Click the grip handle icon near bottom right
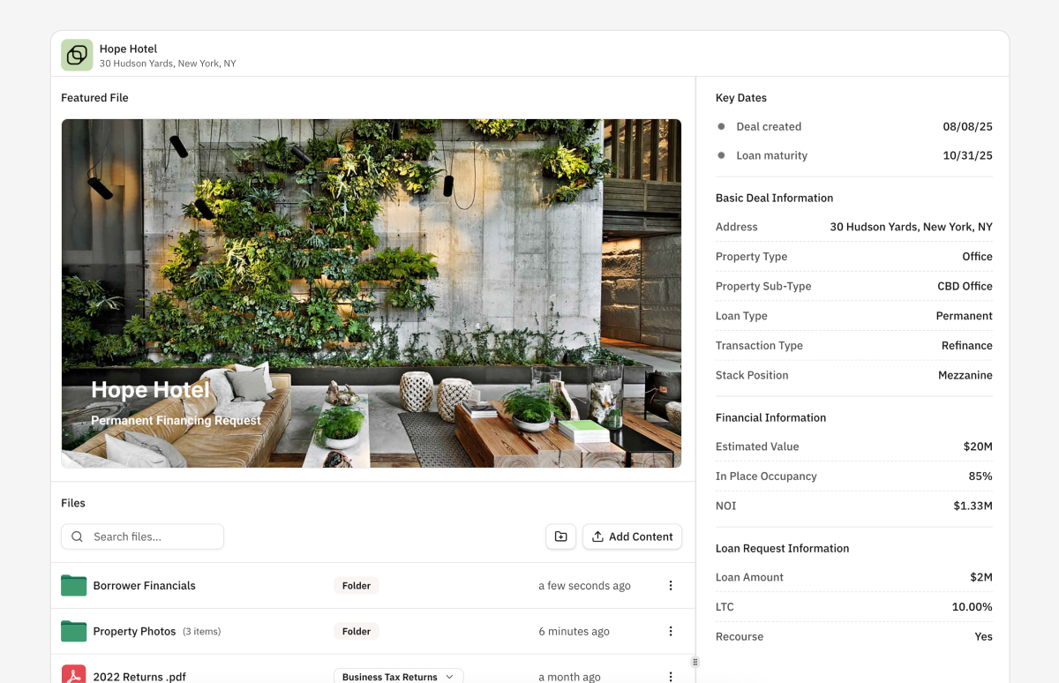The height and width of the screenshot is (683, 1059). click(695, 662)
